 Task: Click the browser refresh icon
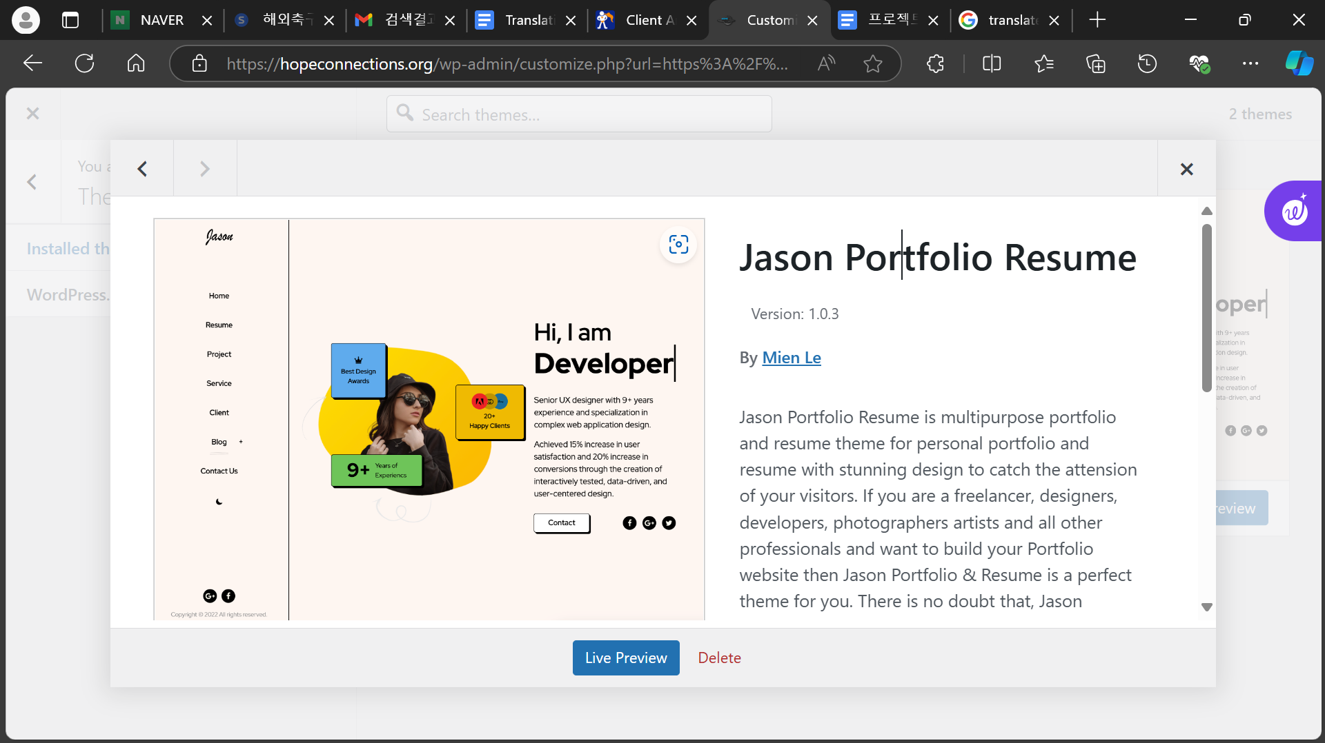click(x=84, y=63)
